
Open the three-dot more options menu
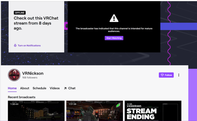pos(179,75)
